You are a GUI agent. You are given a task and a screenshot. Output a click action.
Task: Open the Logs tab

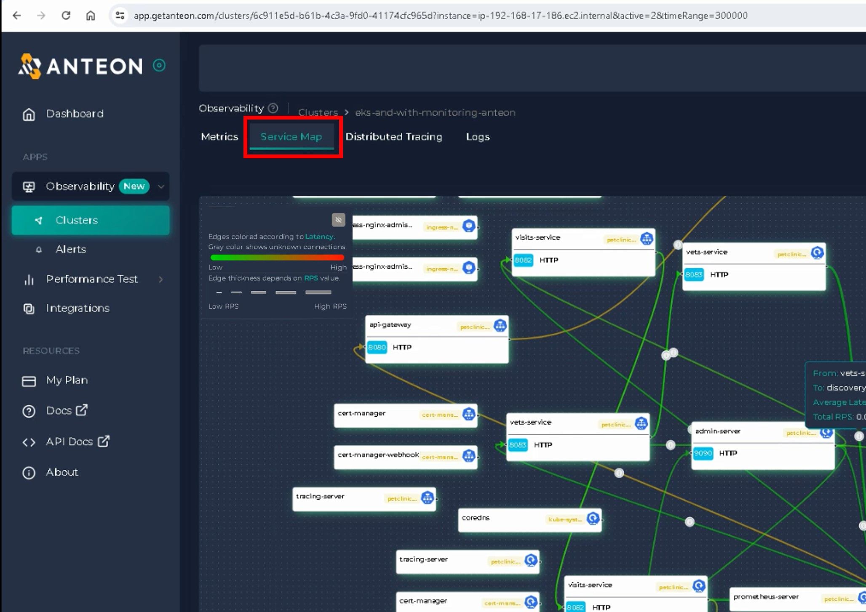477,137
